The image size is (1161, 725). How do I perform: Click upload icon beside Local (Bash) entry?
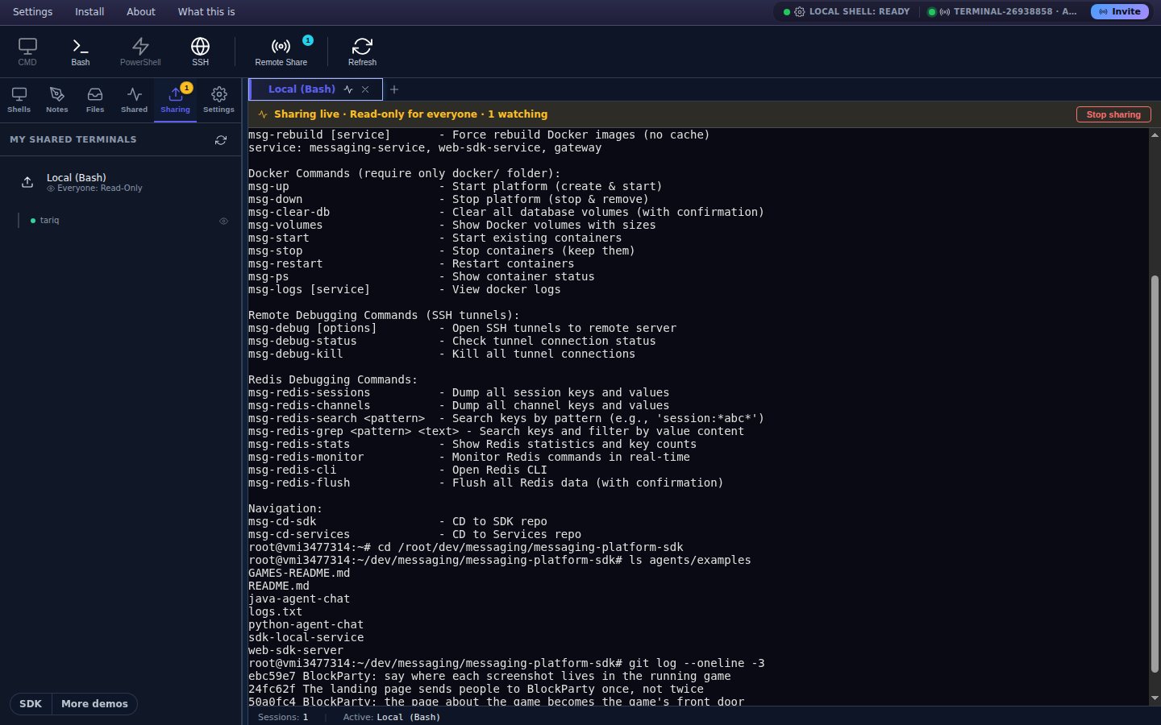[x=27, y=182]
